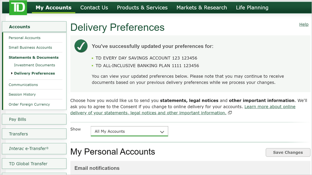Viewport: 312px width, 175px height.
Task: Open Personal Accounts in the sidebar
Action: tap(24, 38)
